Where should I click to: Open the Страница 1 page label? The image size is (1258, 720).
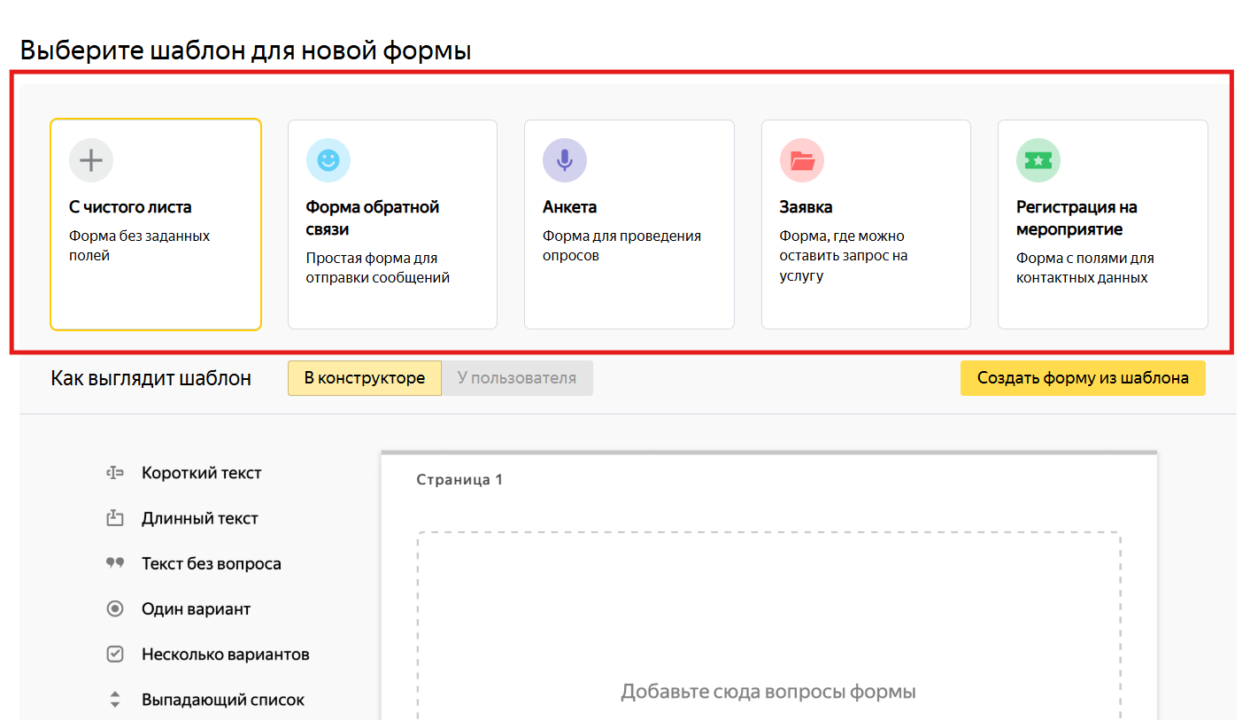pyautogui.click(x=459, y=480)
